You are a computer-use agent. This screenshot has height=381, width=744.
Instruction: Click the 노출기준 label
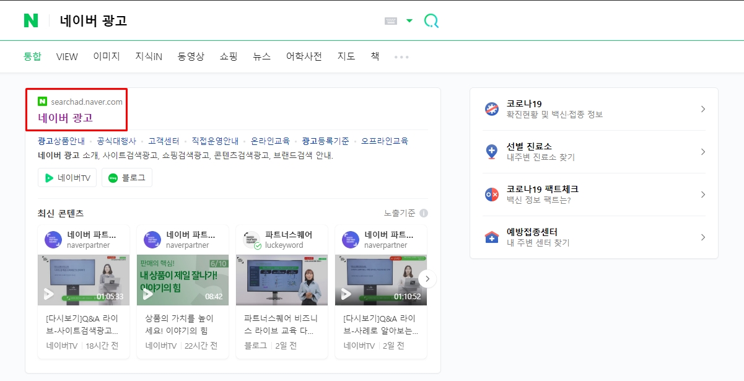pyautogui.click(x=400, y=213)
